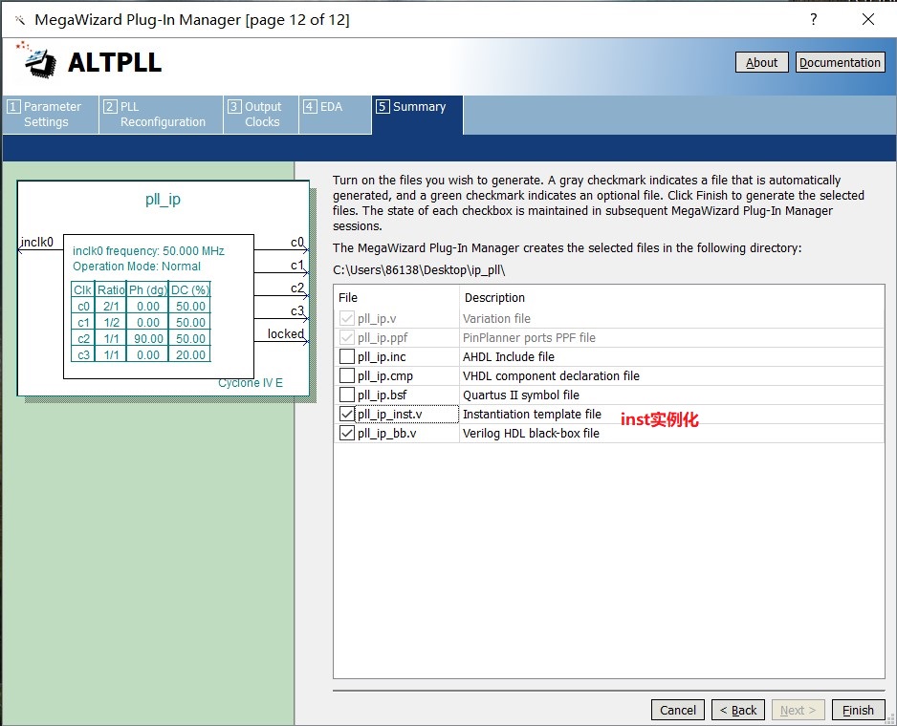Click the Verilog HDL black-box file description
The height and width of the screenshot is (726, 897).
coord(531,434)
